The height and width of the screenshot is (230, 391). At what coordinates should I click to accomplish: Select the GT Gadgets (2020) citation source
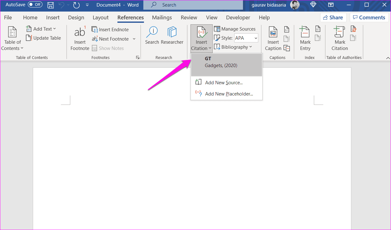coord(226,65)
